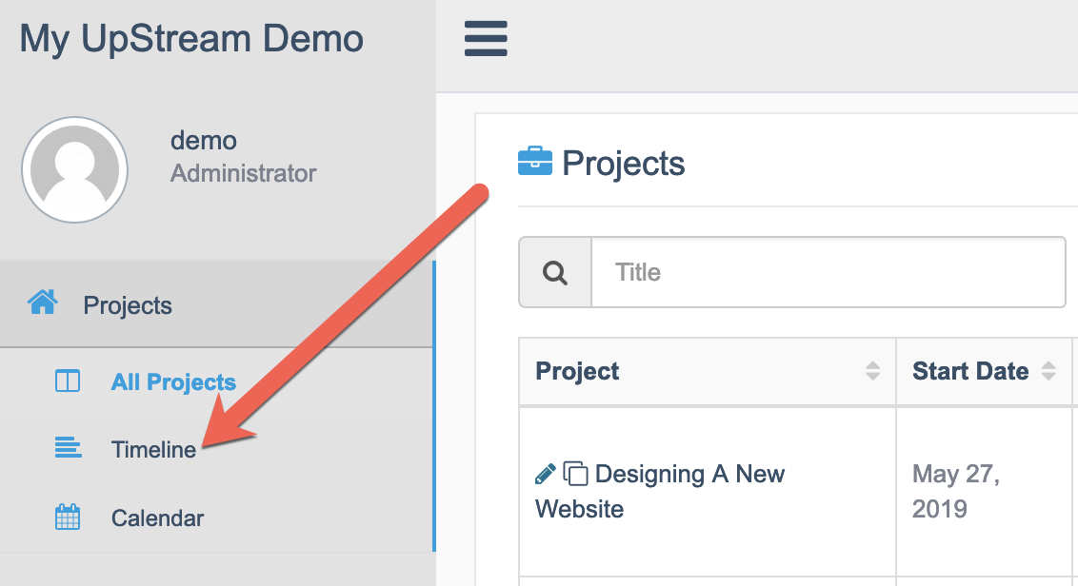
Task: Open the hamburger navigation menu
Action: click(x=485, y=39)
